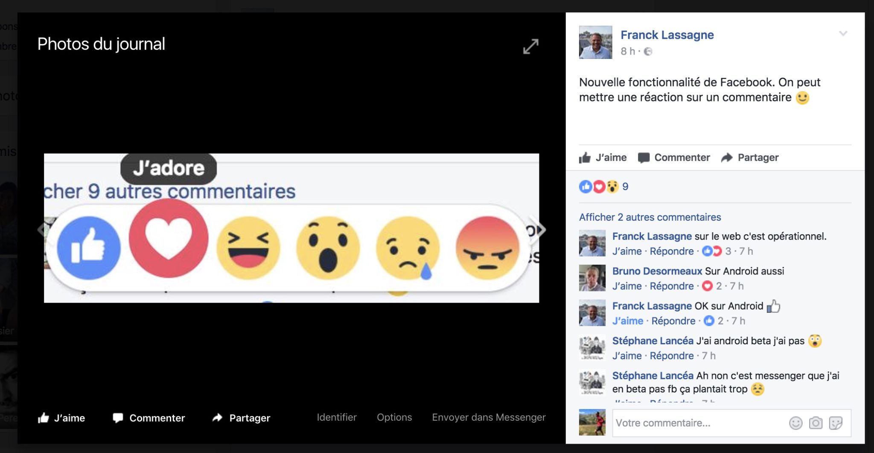
Task: Click the Partager share arrow icon below the photo
Action: point(218,418)
